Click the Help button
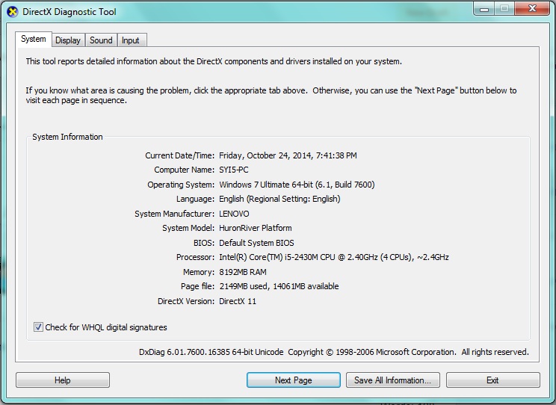The height and width of the screenshot is (405, 556). click(x=63, y=380)
